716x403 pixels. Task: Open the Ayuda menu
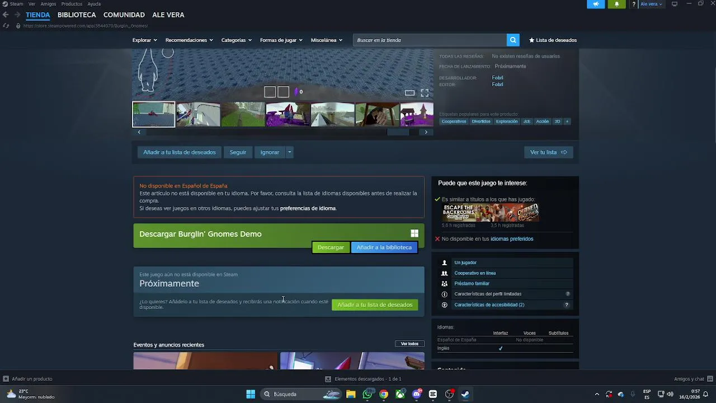94,4
